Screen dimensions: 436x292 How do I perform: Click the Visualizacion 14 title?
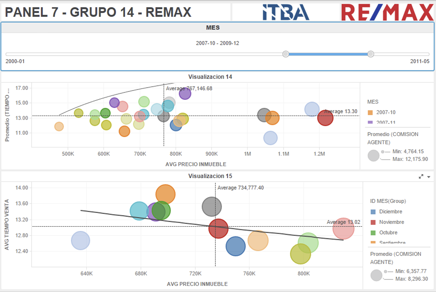click(x=210, y=77)
